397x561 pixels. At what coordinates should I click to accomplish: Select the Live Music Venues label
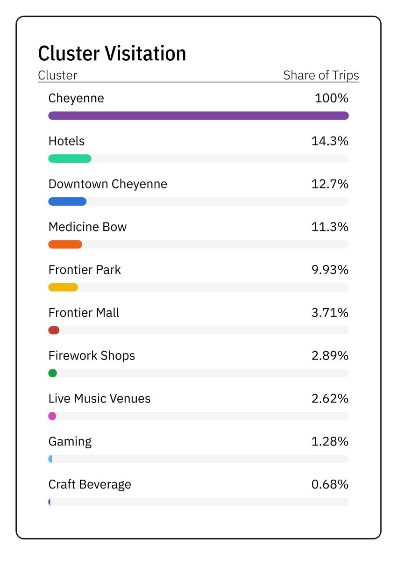tap(99, 399)
